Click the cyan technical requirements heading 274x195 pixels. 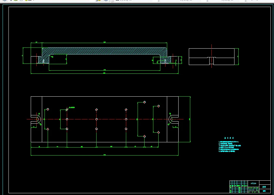[x=229, y=138]
